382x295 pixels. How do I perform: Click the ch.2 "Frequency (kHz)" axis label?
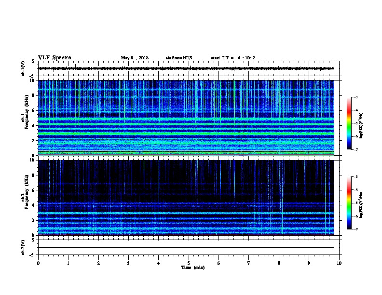tap(27, 192)
